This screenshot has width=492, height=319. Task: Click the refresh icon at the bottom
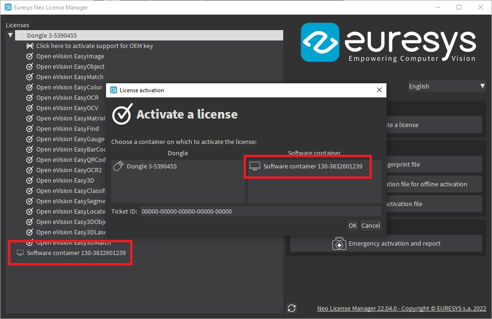click(x=291, y=308)
